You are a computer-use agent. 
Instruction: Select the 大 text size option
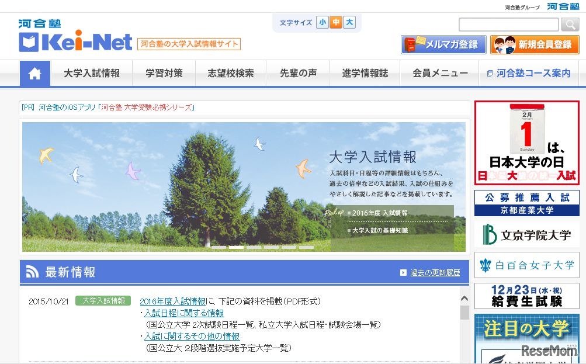point(348,22)
